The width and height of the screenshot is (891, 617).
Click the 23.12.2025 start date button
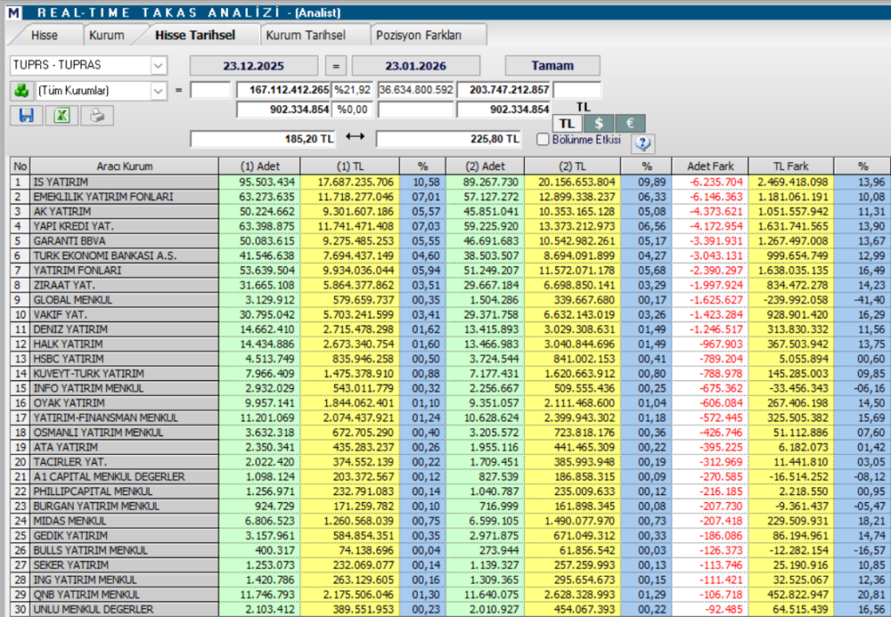point(253,65)
